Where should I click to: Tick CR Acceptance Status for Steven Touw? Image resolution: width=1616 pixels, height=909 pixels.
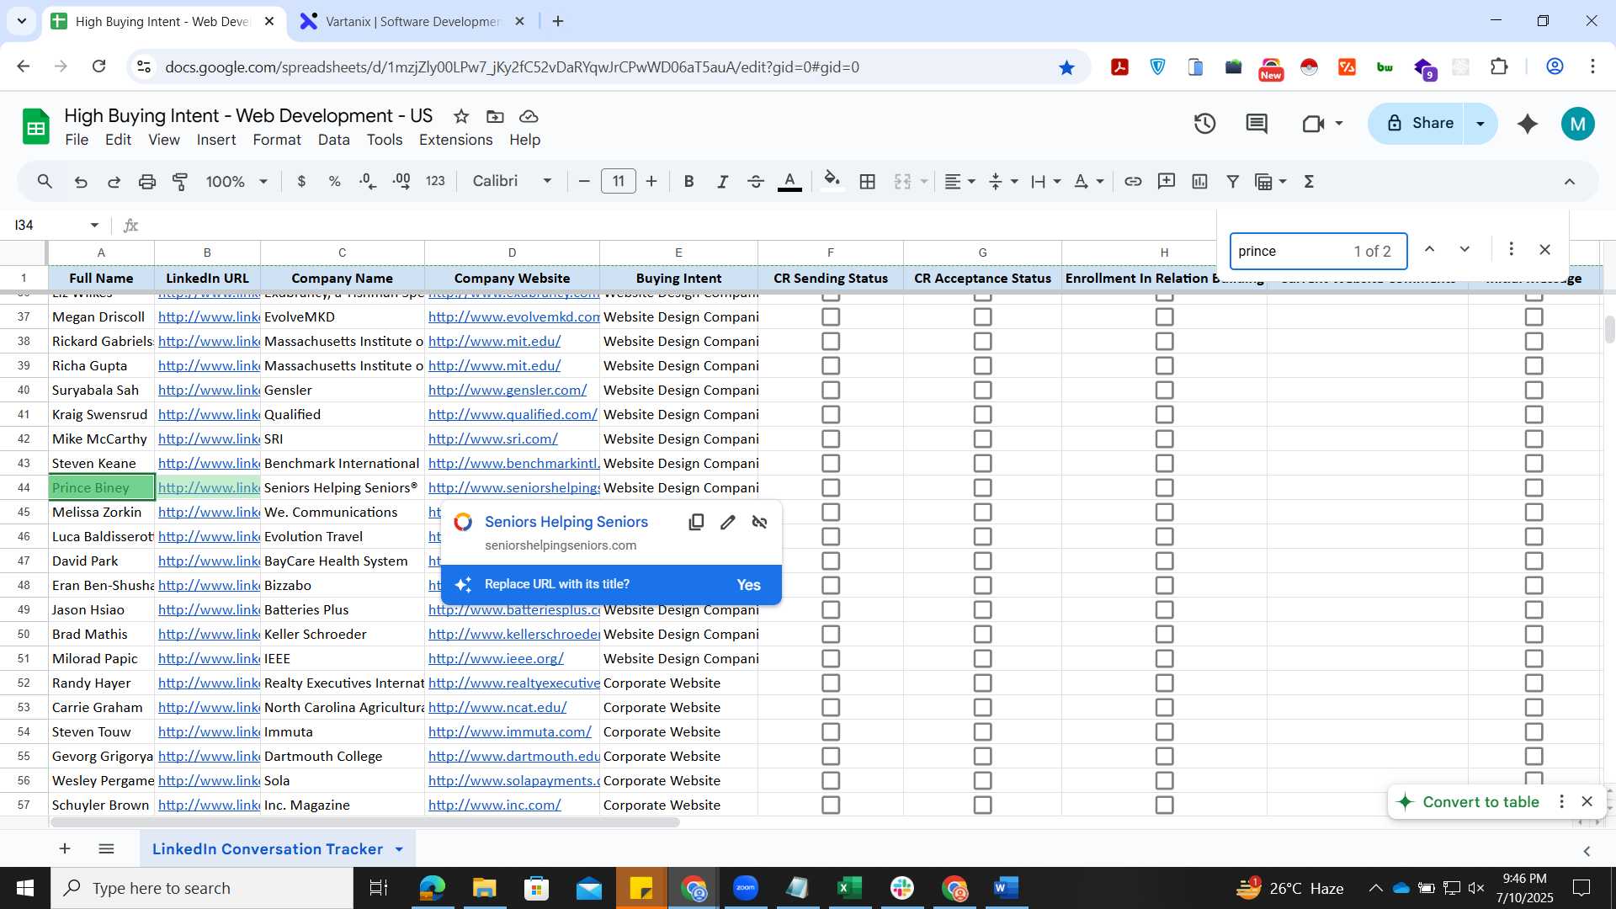(982, 732)
